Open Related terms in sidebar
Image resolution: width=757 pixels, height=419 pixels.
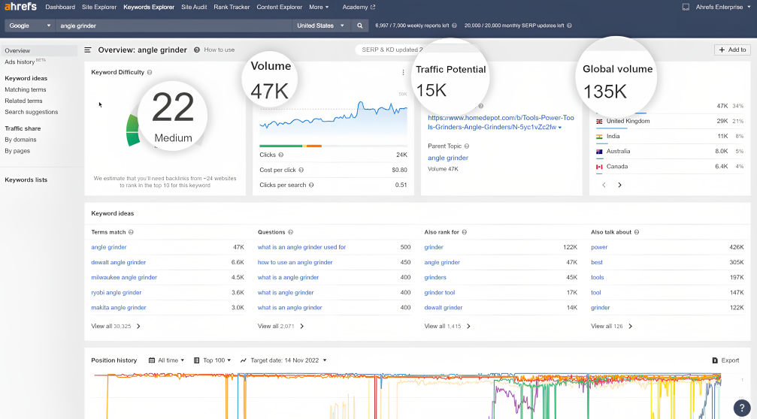(23, 101)
